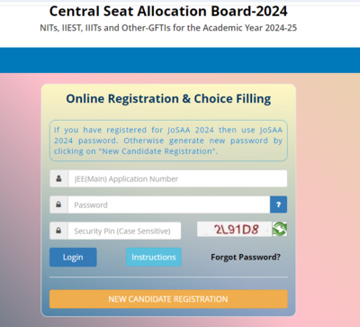Screen dimensions: 360x327
Task: Click the lock icon beside Security Pin
Action: pos(58,231)
